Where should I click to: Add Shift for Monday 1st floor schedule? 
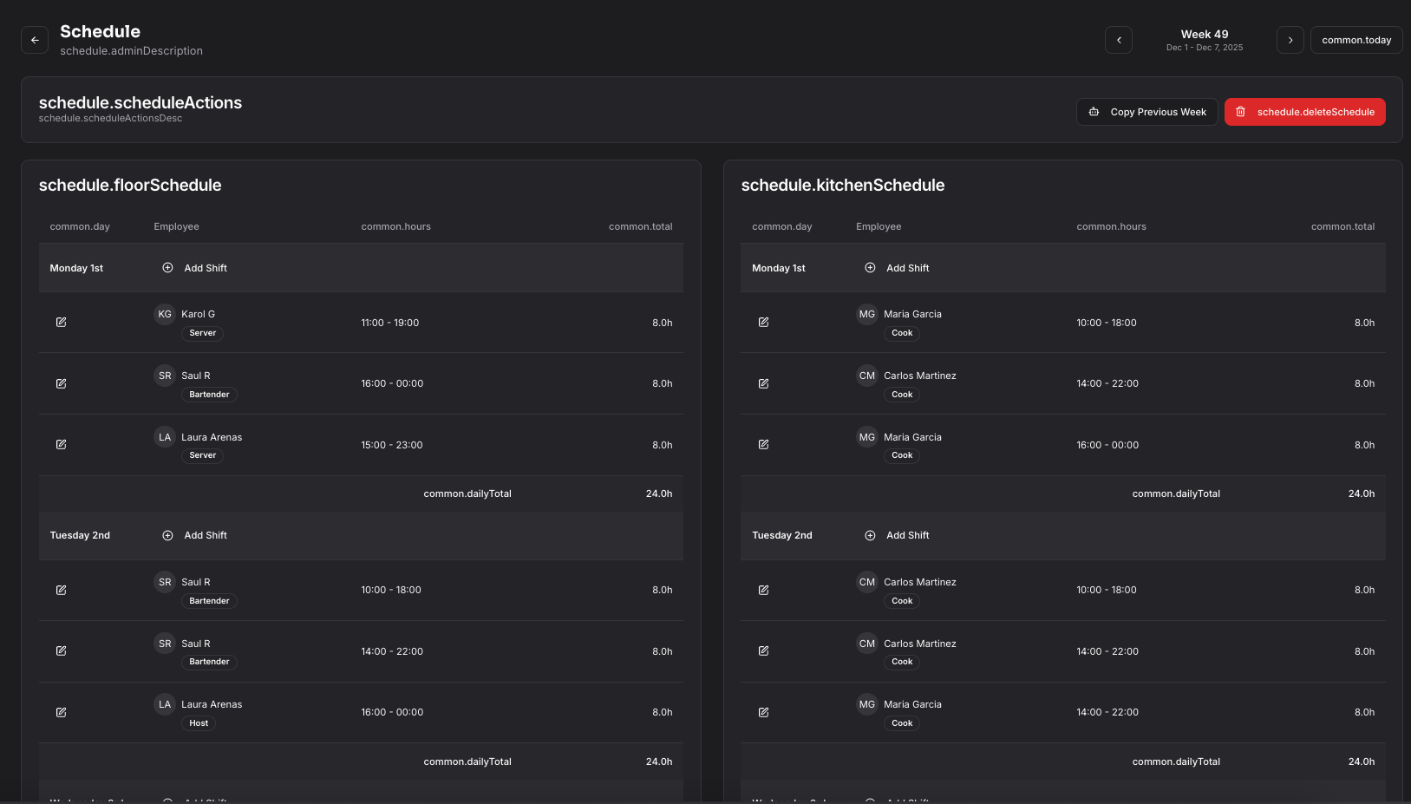[195, 268]
